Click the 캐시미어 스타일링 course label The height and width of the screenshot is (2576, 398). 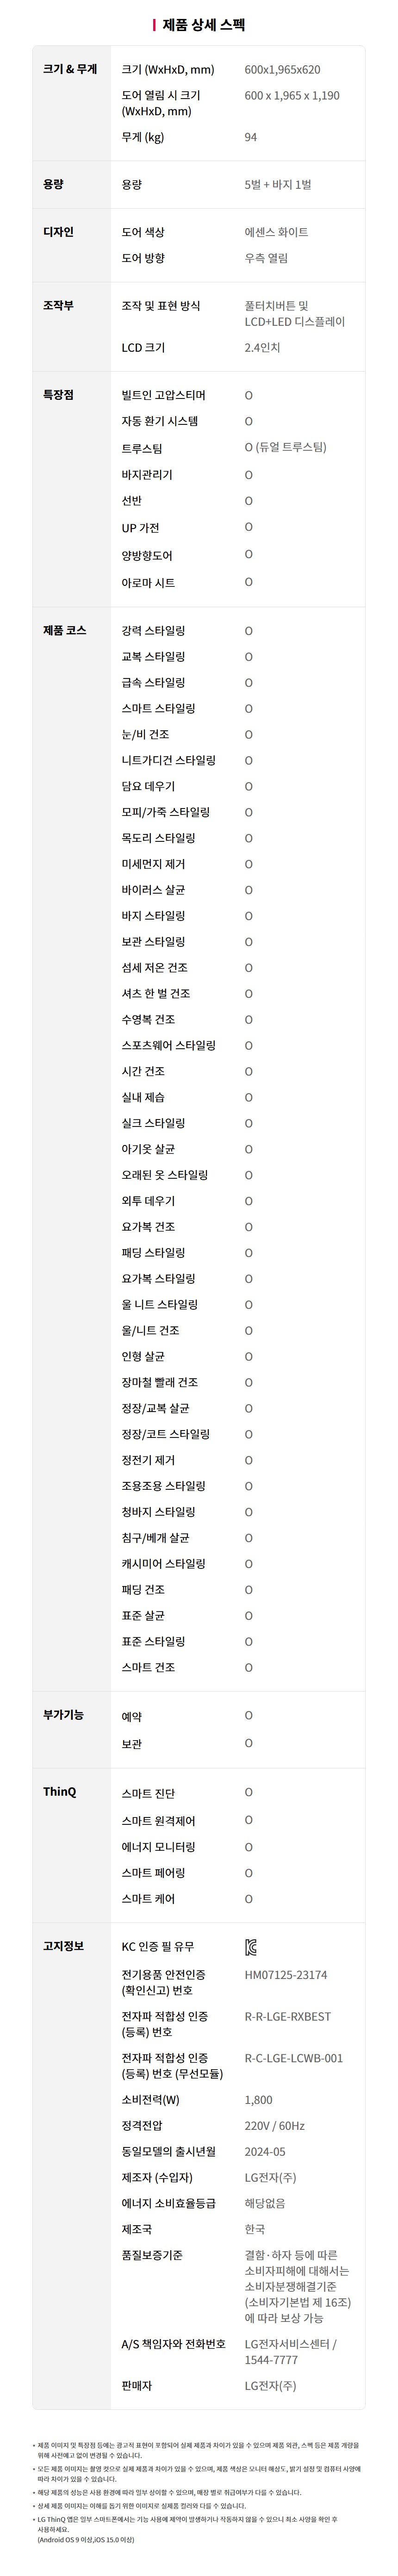click(x=163, y=1564)
